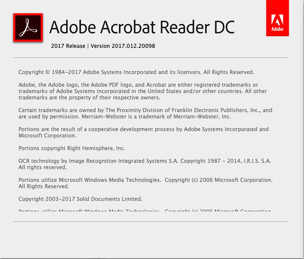Click the "trademarks are the property" line

89,98
